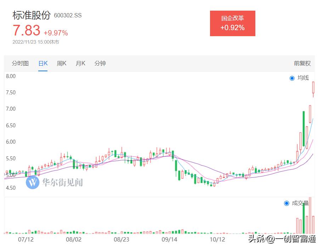Click the stock code 600302.SS
The image size is (323, 250).
[x=68, y=16]
